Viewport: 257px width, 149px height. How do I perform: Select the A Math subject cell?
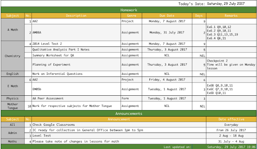12,30
